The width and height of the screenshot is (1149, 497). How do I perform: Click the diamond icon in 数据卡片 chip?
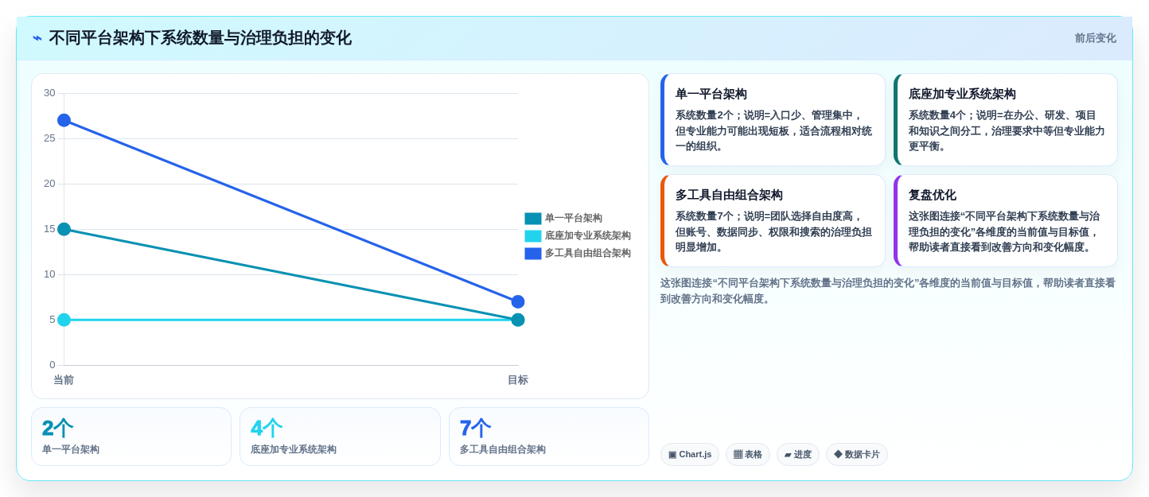pos(838,455)
